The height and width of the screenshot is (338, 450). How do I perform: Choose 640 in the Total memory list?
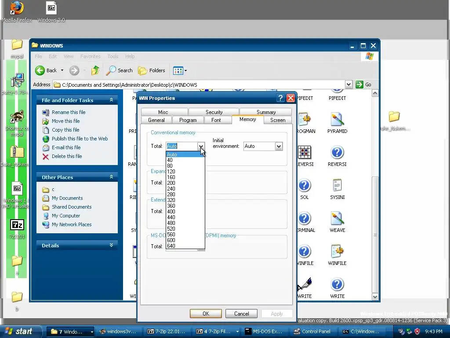pos(185,246)
